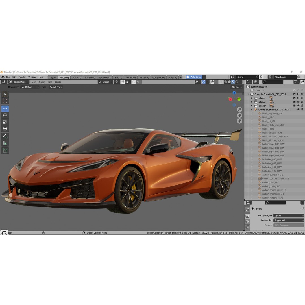Image resolution: width=305 pixels, height=305 pixels.
Task: Switch to the UV Editing workspace tab
Action: coord(90,77)
